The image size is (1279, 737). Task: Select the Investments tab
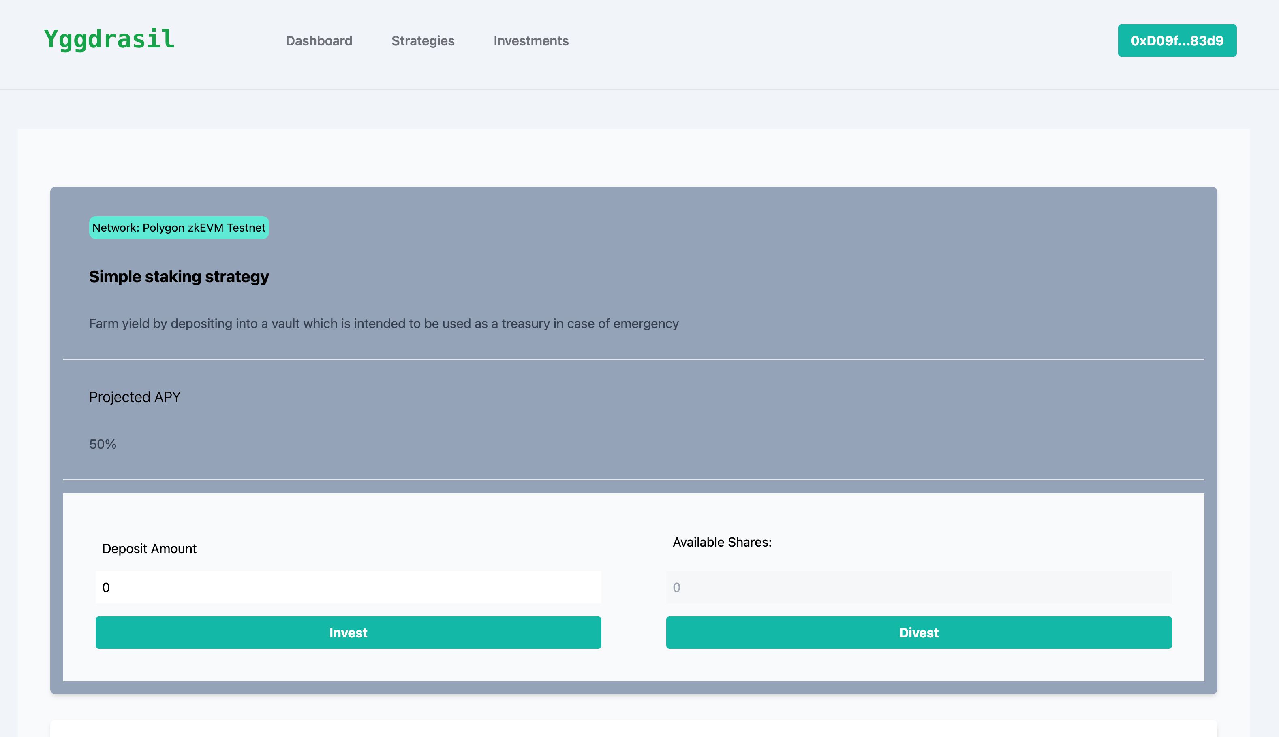point(531,41)
